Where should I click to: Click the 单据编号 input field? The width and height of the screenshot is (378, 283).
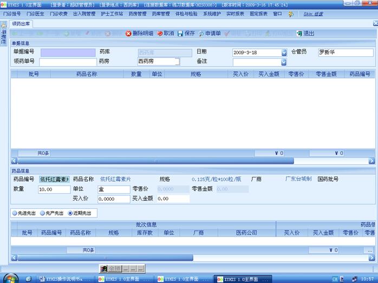(x=68, y=52)
